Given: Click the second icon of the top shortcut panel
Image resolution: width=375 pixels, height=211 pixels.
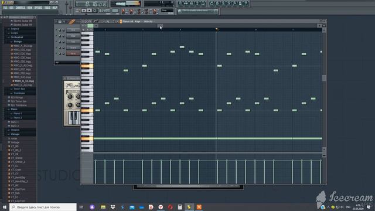Looking at the screenshot, I should pyautogui.click(x=186, y=4).
